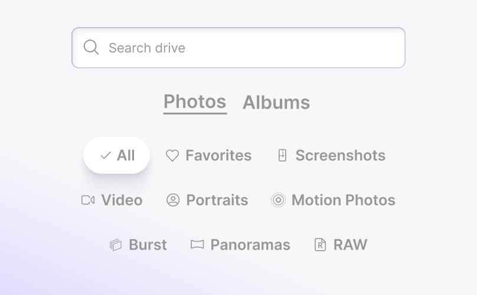This screenshot has height=295, width=477.
Task: Show only Motion Photos
Action: point(343,200)
